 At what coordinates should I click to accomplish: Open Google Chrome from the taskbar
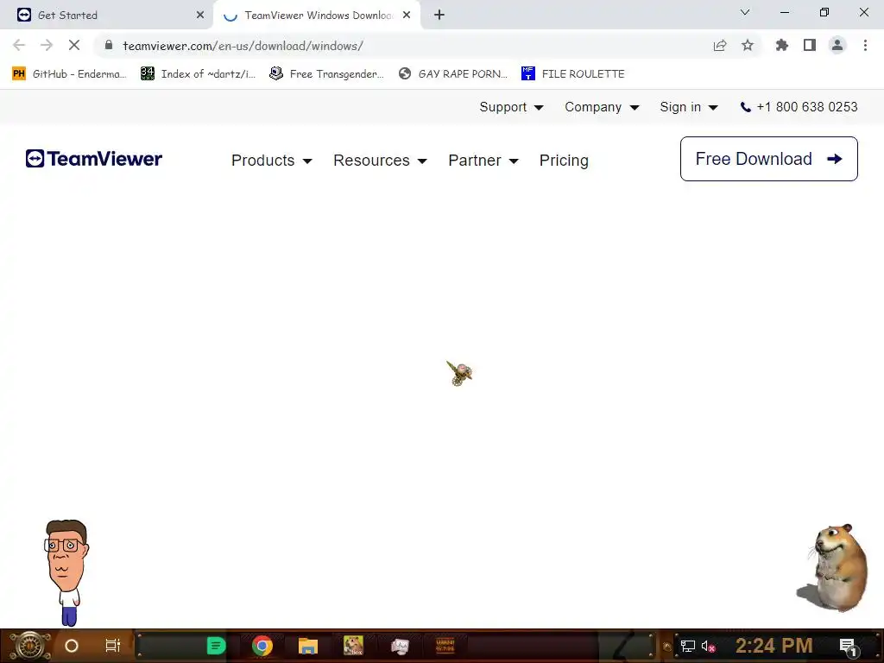tap(262, 646)
